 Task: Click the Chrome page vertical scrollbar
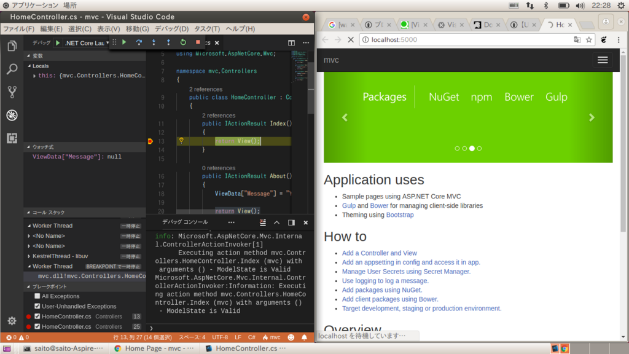623,143
